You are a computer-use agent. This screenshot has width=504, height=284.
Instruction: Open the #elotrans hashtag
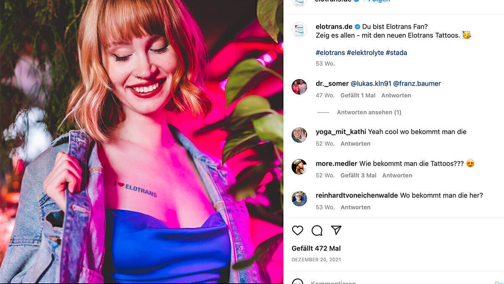pyautogui.click(x=330, y=53)
